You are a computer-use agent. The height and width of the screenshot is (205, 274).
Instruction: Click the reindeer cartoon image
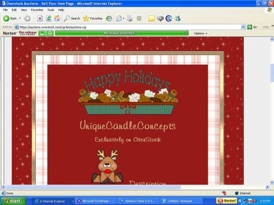(107, 166)
